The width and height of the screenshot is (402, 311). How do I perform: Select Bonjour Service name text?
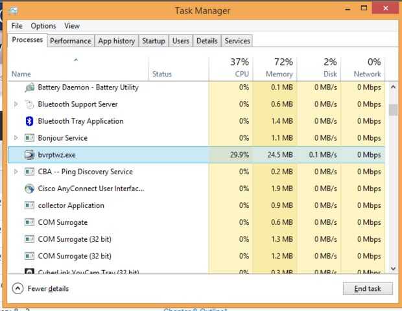[x=62, y=138]
